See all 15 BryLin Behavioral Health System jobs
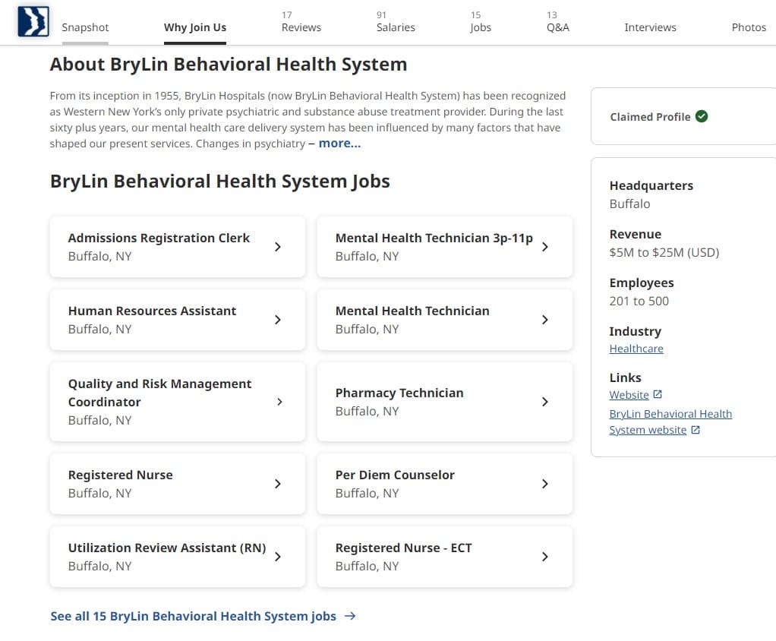776x641 pixels. 193,616
